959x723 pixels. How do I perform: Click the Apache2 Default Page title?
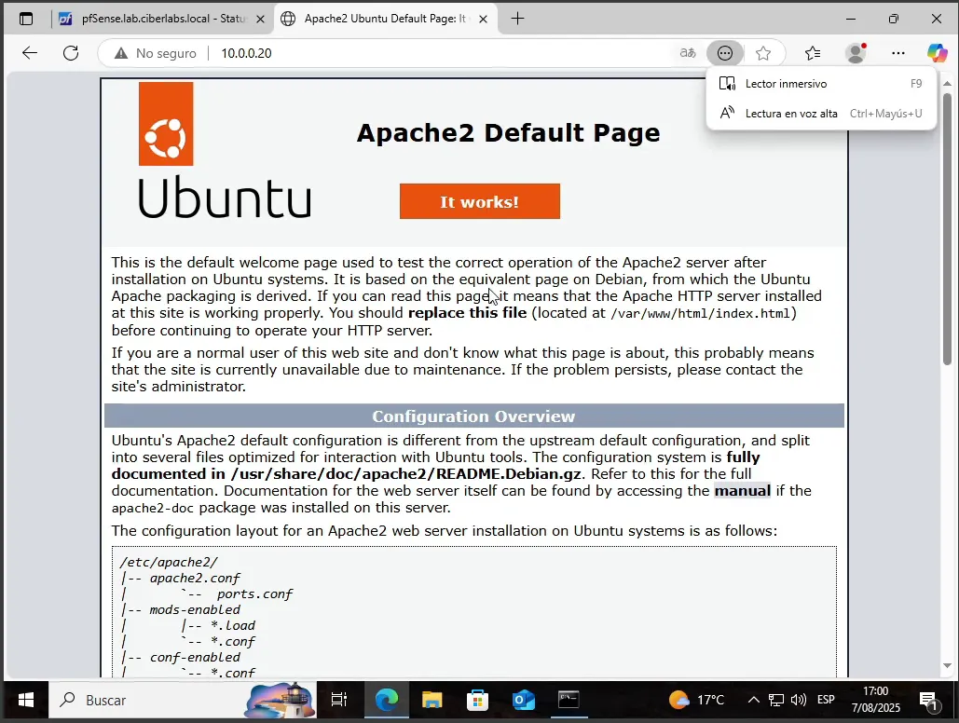(x=508, y=132)
